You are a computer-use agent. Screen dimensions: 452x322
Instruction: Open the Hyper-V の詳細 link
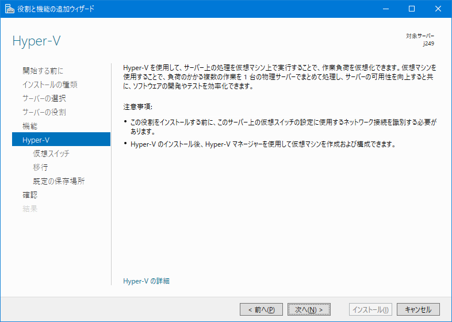point(146,281)
